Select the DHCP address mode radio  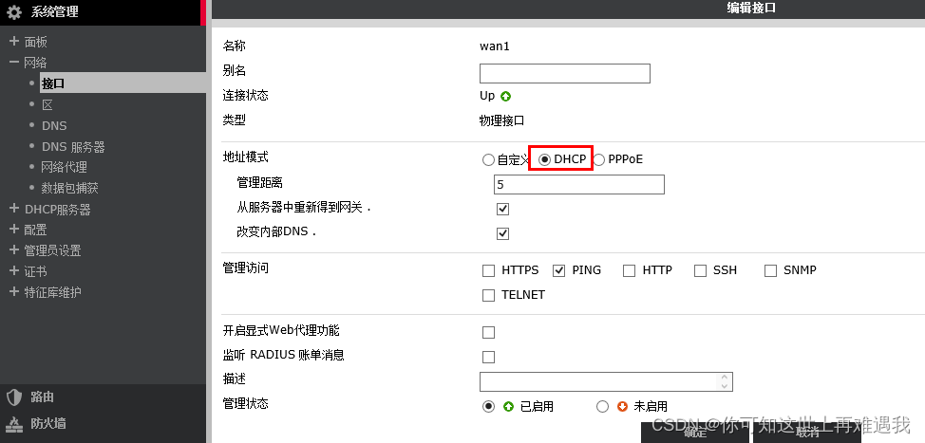coord(544,159)
